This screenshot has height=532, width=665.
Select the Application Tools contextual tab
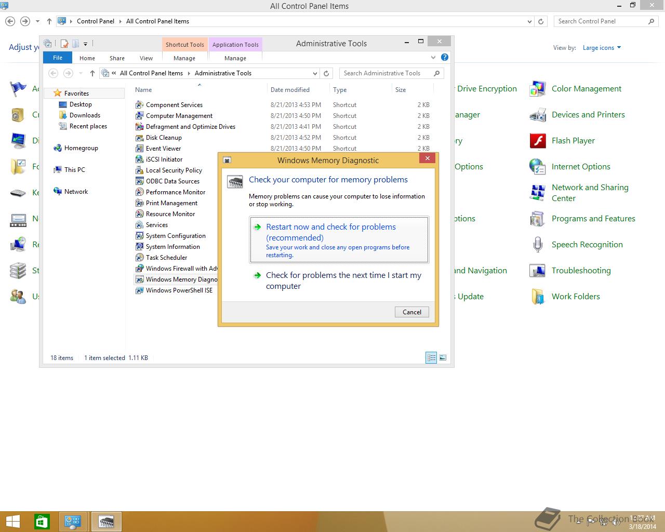235,45
